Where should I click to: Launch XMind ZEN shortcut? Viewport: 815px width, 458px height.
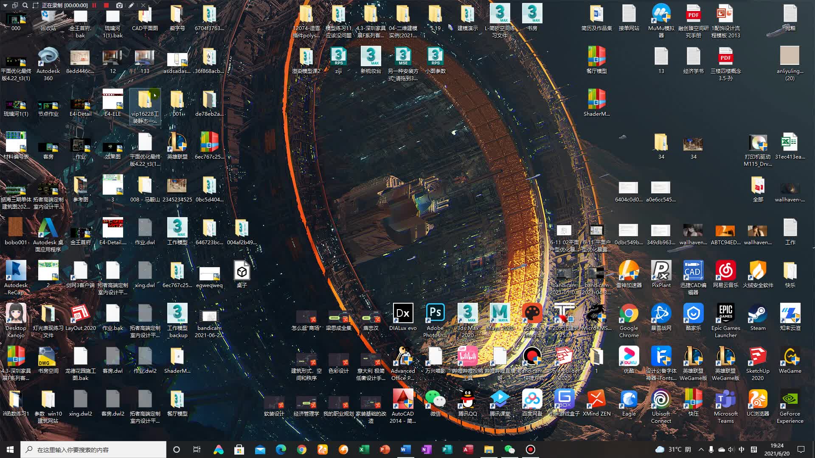596,403
